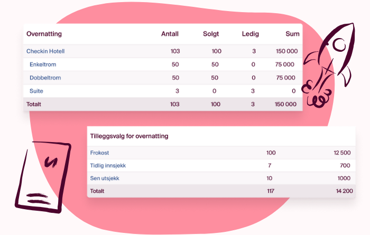Click the Ledig column header
Screen dimensions: 370x235
(250, 34)
